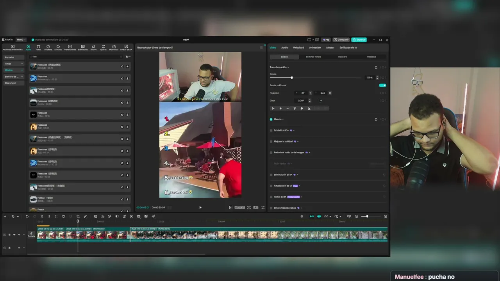Delete the selected clip with the trash icon
Screen dimensions: 500x281
pyautogui.click(x=64, y=216)
